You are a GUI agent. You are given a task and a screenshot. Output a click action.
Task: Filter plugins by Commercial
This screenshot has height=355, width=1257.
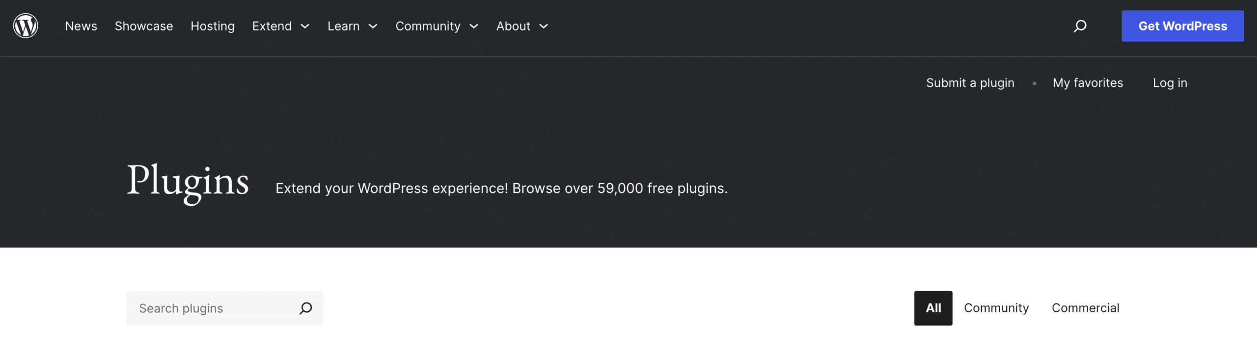point(1085,308)
